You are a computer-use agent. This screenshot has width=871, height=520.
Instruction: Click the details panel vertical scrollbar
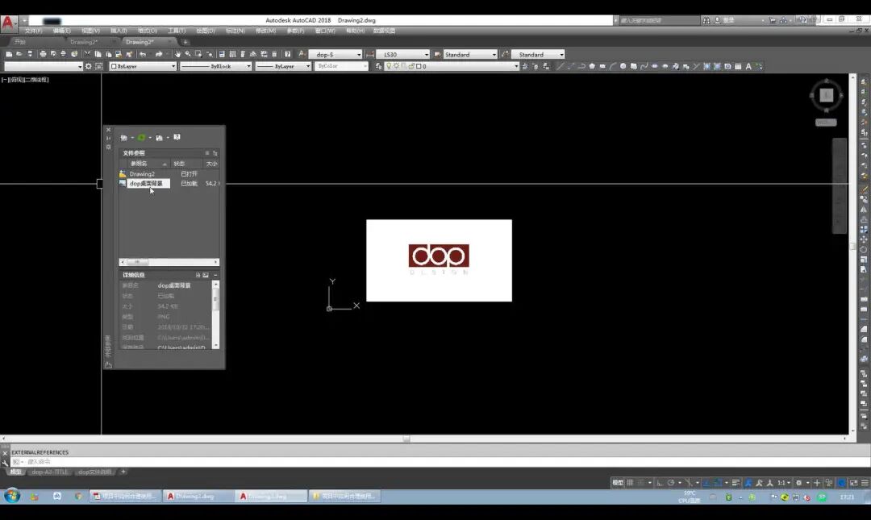(215, 314)
